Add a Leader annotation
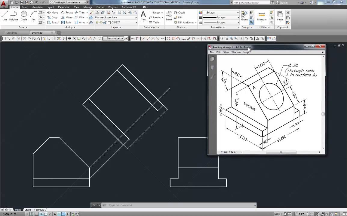347x216 pixels. (155, 17)
